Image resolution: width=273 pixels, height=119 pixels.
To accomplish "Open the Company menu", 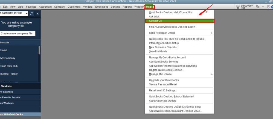I will (60, 7).
